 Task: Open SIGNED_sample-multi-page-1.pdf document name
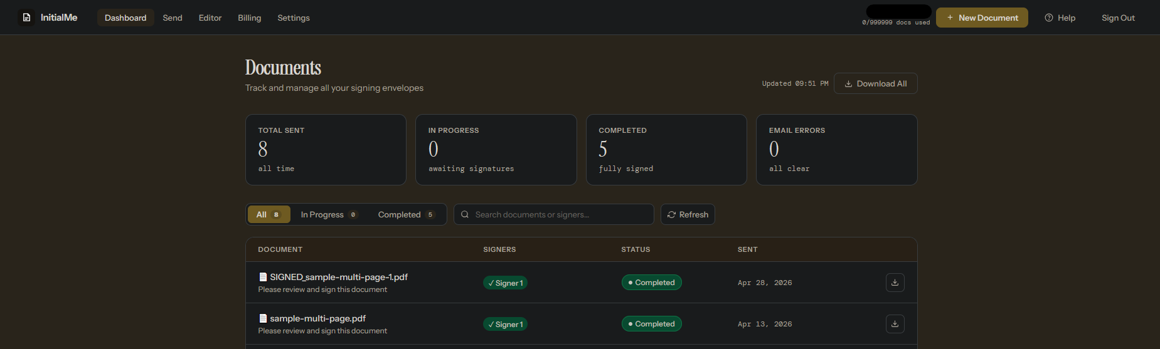(339, 277)
